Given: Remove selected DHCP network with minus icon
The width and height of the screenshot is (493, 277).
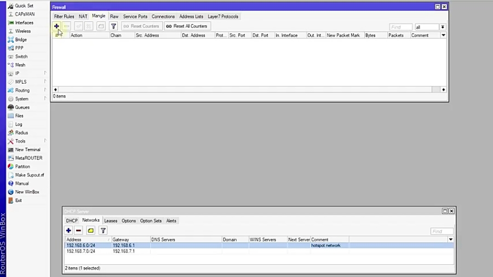Looking at the screenshot, I should pos(78,230).
